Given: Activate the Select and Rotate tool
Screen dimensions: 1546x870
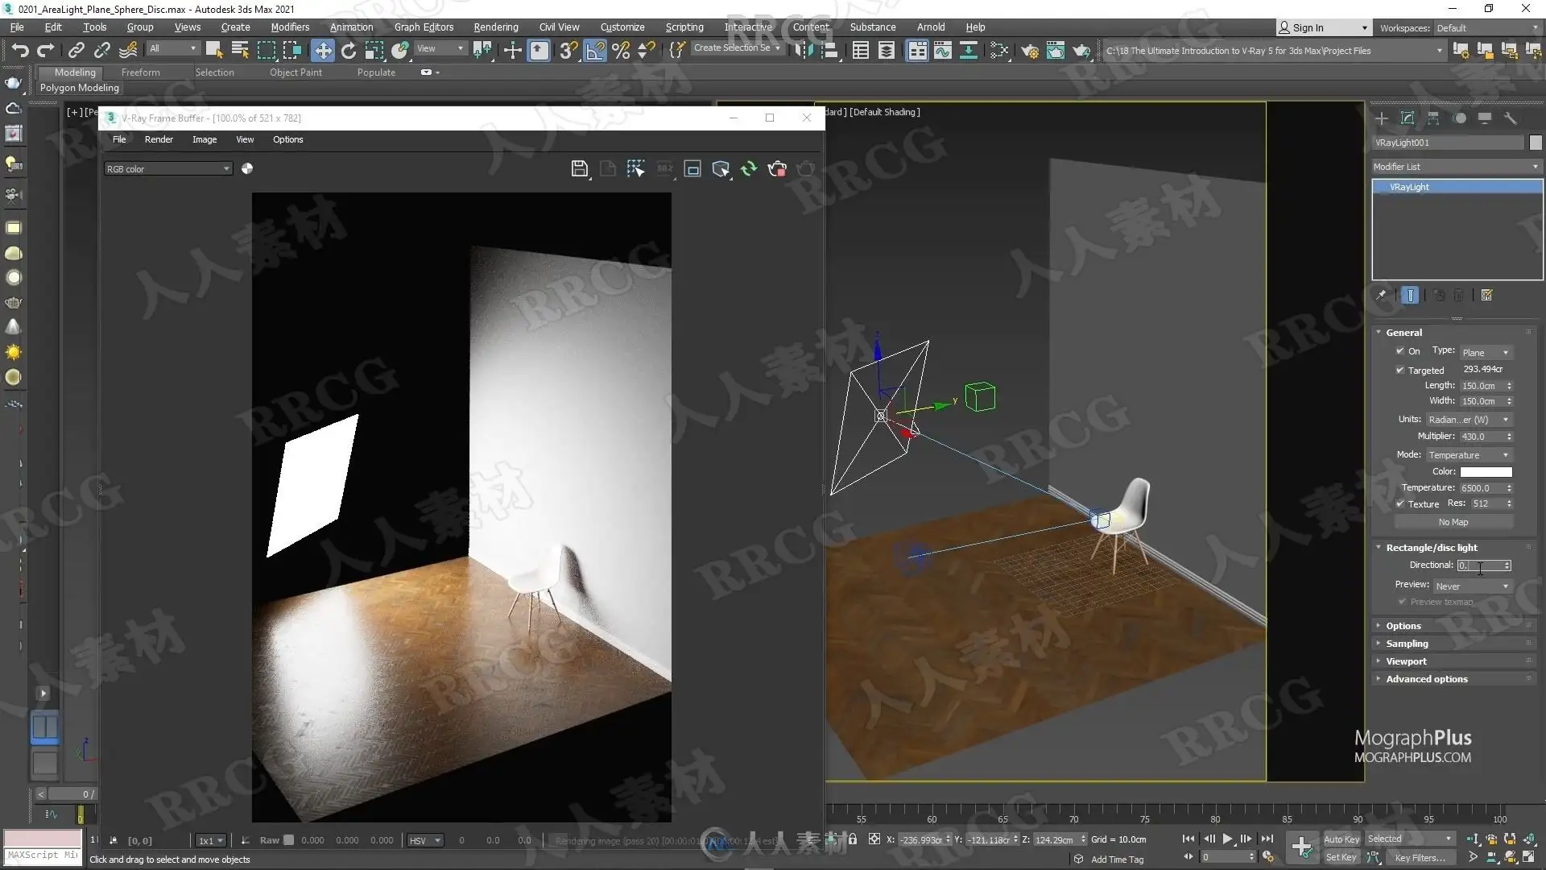Looking at the screenshot, I should point(349,50).
